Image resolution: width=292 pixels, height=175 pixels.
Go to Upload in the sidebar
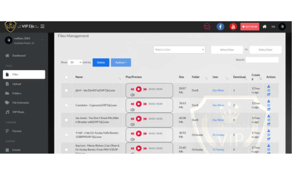coord(17,84)
